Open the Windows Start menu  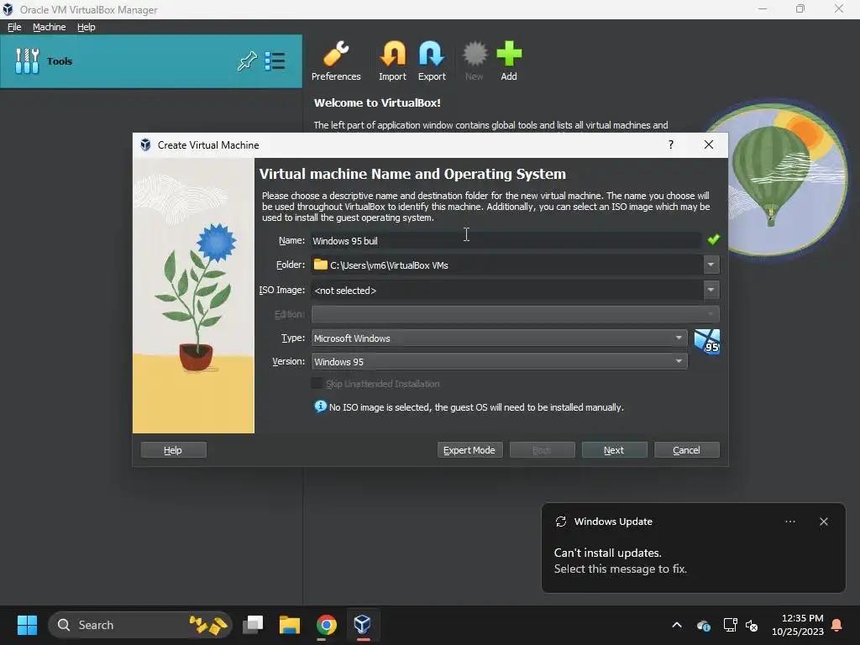[27, 625]
